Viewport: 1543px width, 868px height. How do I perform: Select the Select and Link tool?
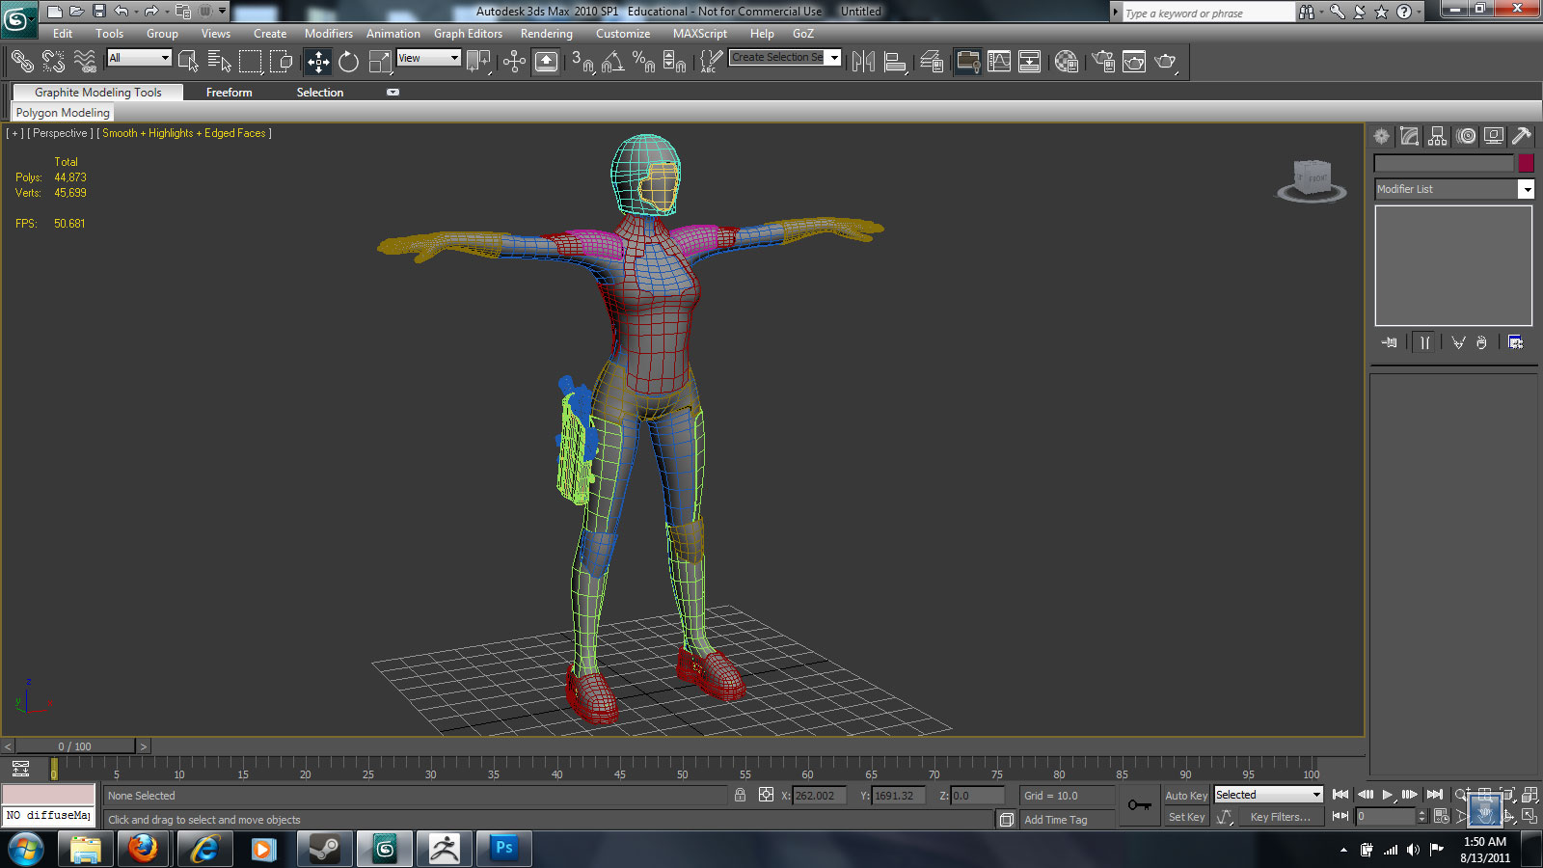pos(21,62)
